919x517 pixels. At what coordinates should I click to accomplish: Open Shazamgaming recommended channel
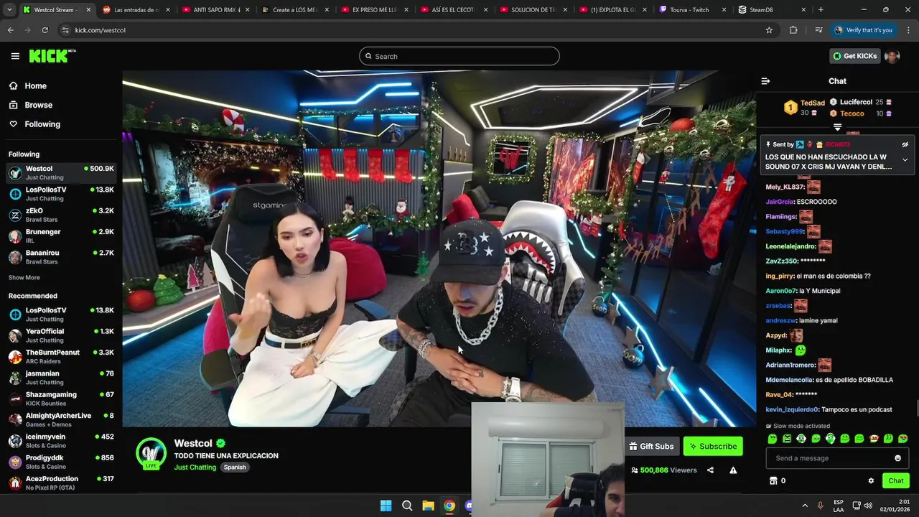tap(61, 399)
